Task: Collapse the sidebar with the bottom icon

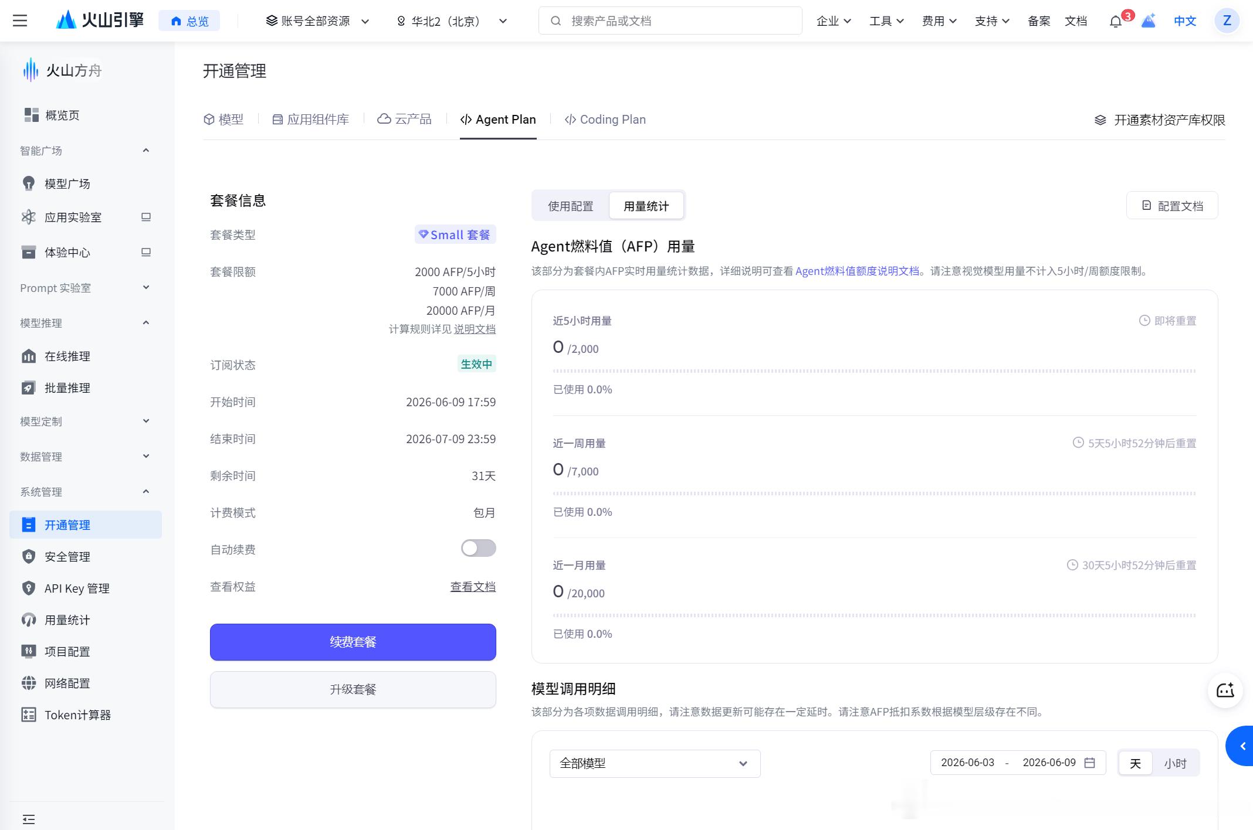Action: 28,819
